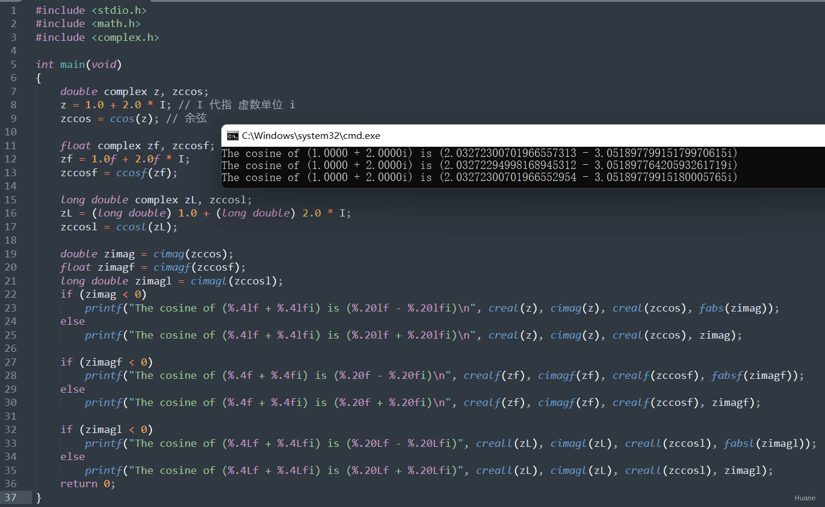The height and width of the screenshot is (507, 825).
Task: Click the zccosl = ccosl(zL); statement
Action: pyautogui.click(x=119, y=227)
